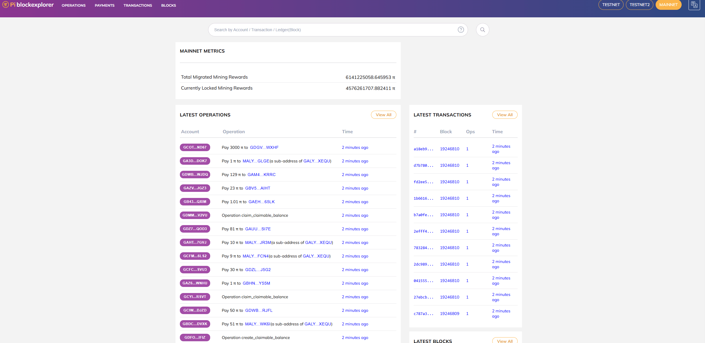
Task: Open account GAZ6...WNHU
Action: click(195, 283)
